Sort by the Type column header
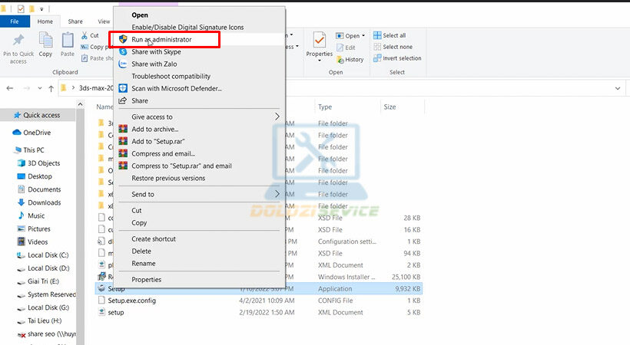This screenshot has width=630, height=345. pos(325,107)
